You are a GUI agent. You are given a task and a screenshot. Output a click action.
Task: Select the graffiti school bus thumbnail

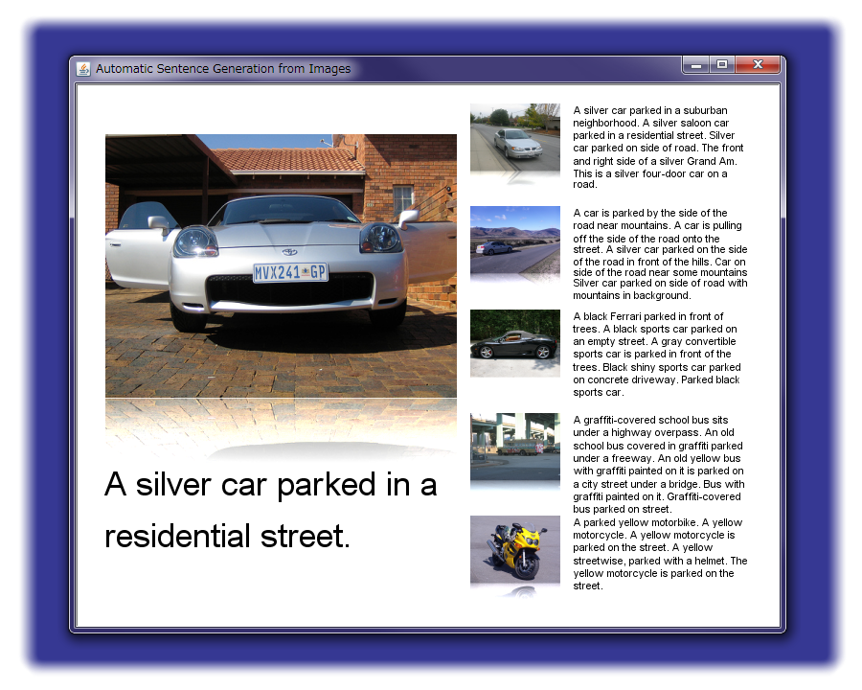(515, 447)
